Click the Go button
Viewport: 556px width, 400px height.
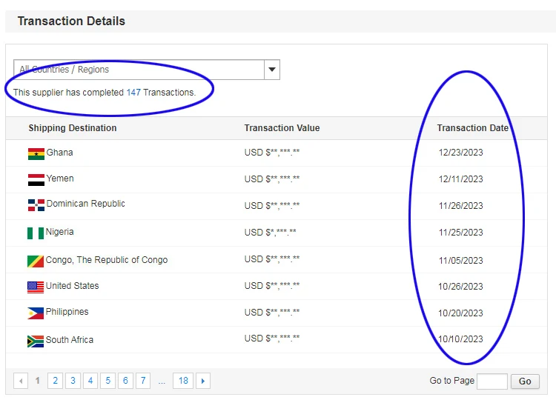point(525,381)
